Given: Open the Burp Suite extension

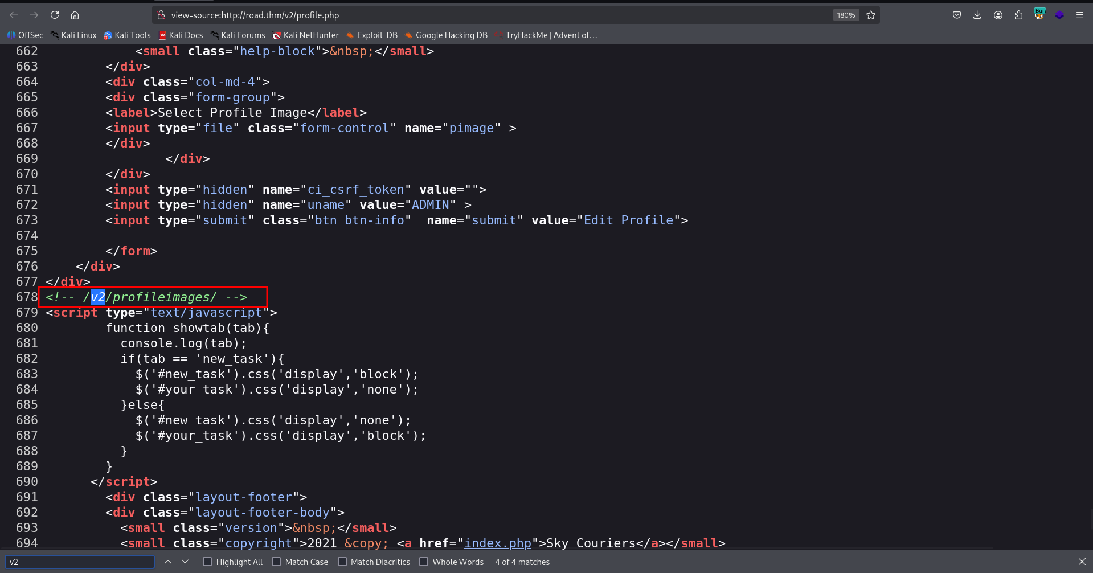Looking at the screenshot, I should pyautogui.click(x=1039, y=15).
